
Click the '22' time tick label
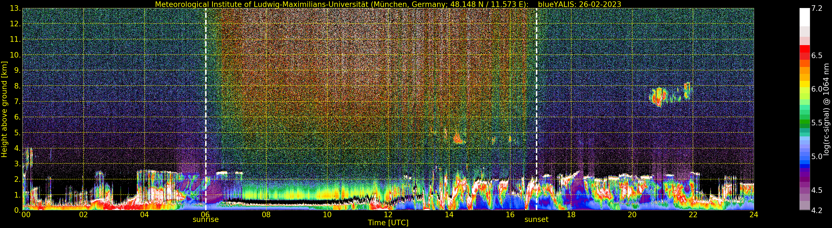(693, 214)
